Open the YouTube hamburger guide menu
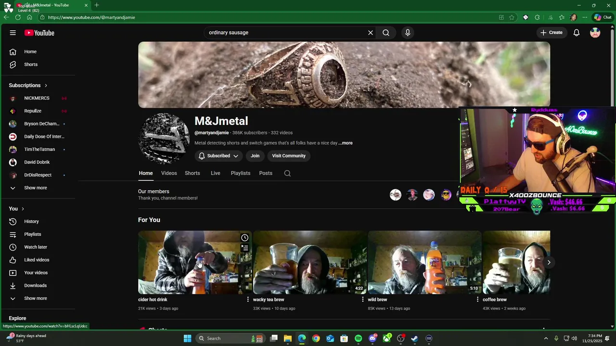The height and width of the screenshot is (346, 616). [x=13, y=33]
